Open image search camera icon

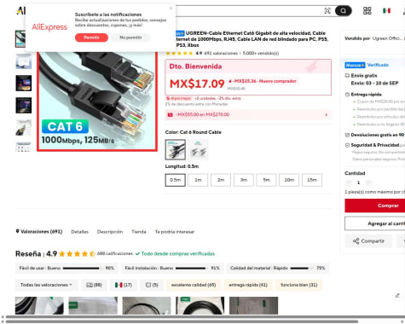327,11
